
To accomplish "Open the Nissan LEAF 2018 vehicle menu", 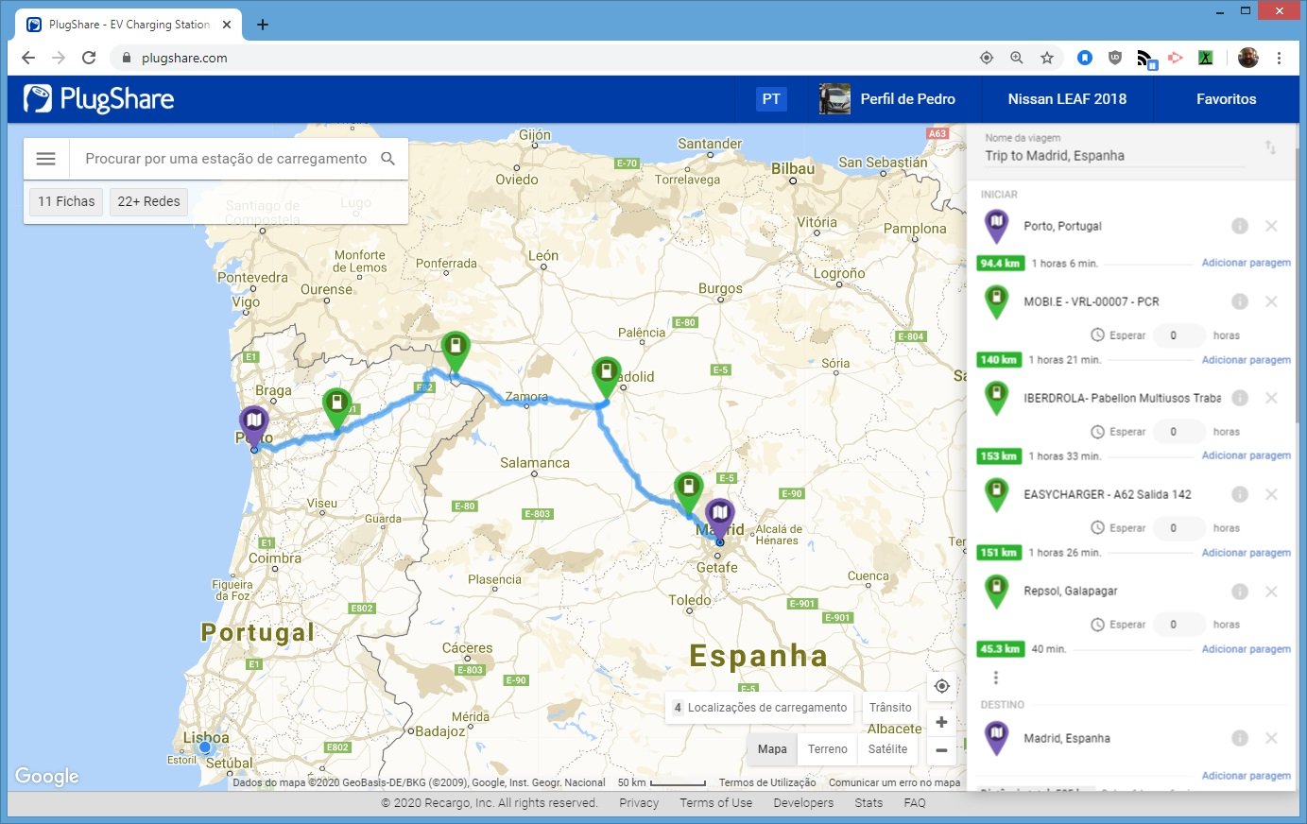I will (1067, 99).
